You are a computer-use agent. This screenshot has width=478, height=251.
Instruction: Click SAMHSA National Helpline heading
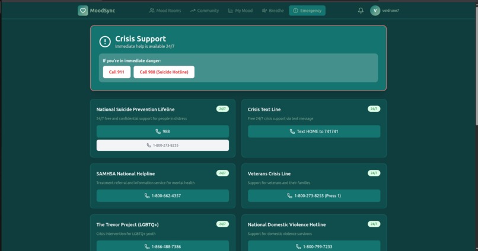pyautogui.click(x=126, y=173)
